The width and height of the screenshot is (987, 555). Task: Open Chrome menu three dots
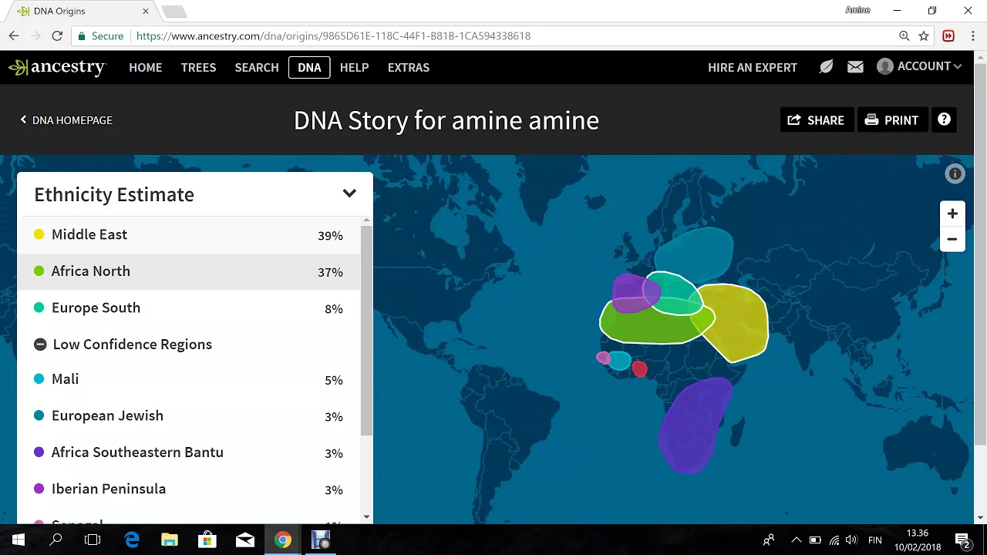972,35
